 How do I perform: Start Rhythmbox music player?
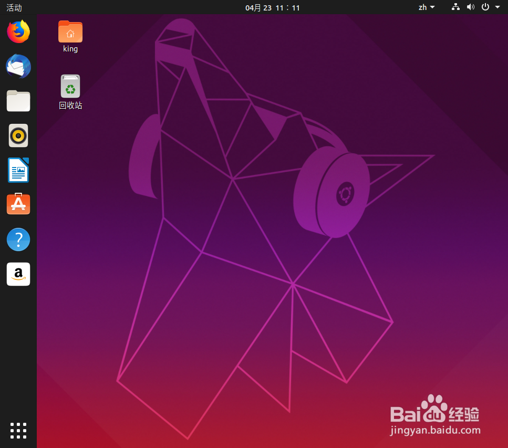pyautogui.click(x=18, y=136)
